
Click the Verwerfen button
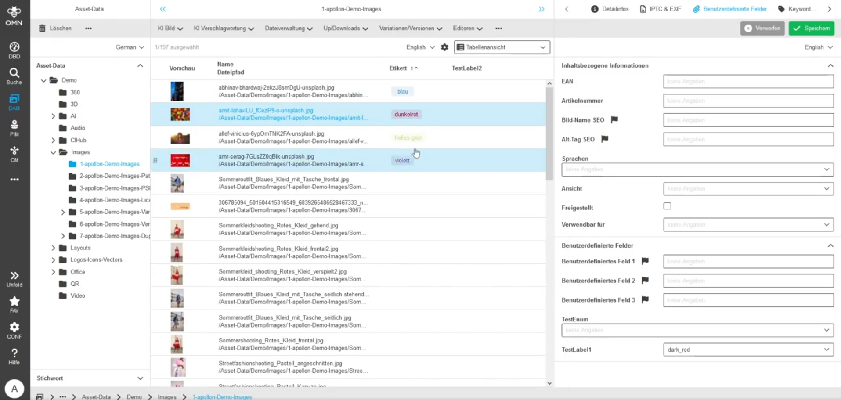click(x=762, y=28)
